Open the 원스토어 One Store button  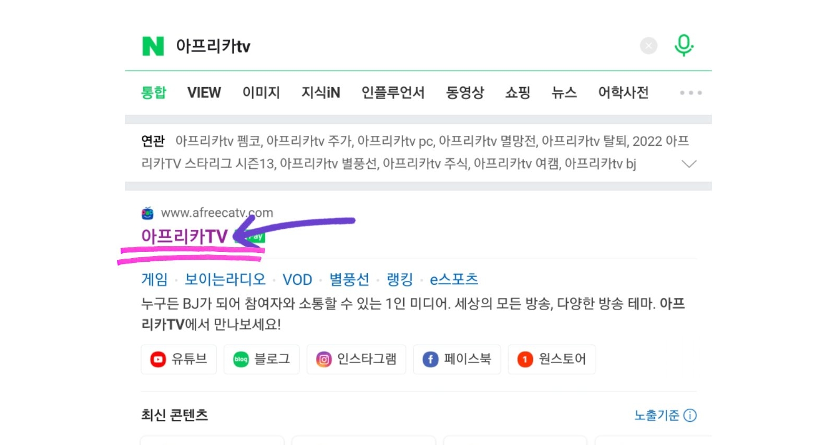[552, 359]
